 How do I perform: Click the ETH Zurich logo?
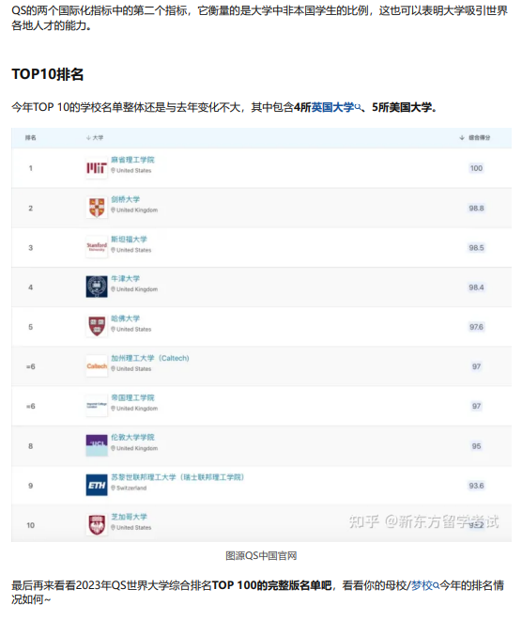tap(97, 485)
